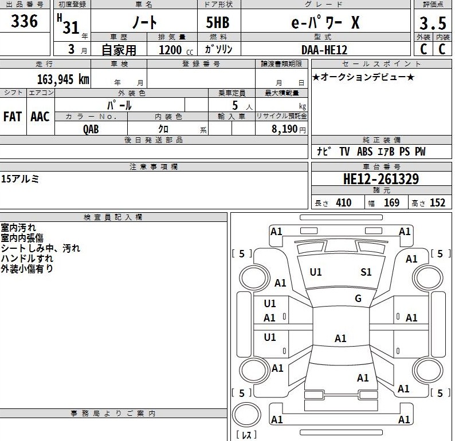This screenshot has width=455, height=441.
Task: Click inspector note 外装小傷有り
Action: [27, 269]
